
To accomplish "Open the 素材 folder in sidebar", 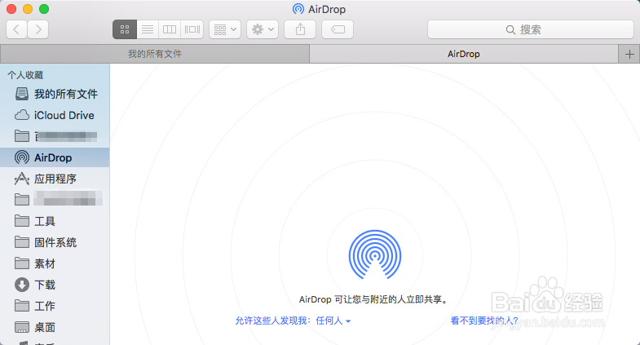I will coord(55,263).
